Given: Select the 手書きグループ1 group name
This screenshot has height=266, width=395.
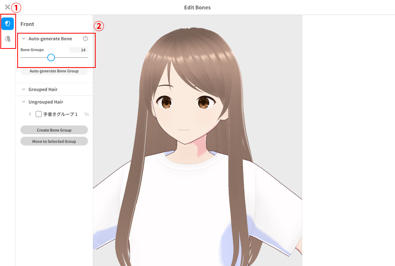Looking at the screenshot, I should tap(60, 114).
